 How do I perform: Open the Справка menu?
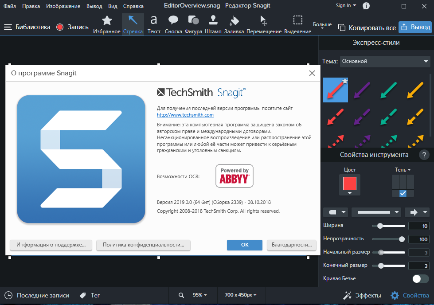click(x=133, y=6)
